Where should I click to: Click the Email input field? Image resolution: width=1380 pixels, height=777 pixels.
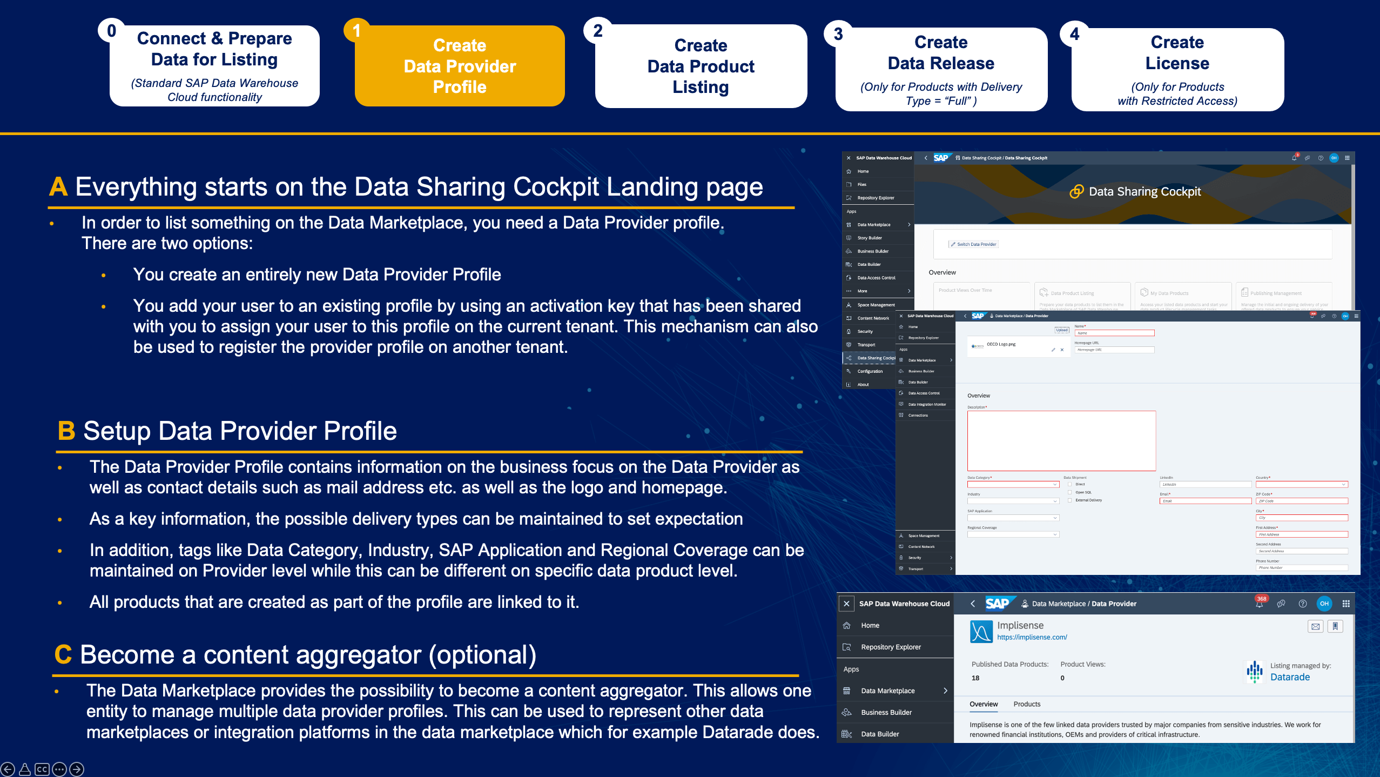pyautogui.click(x=1206, y=501)
